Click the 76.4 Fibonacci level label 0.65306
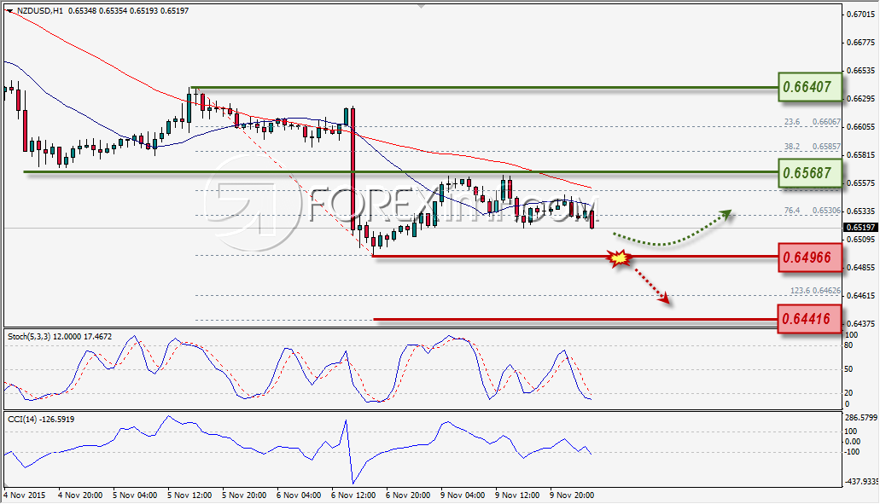 click(x=812, y=211)
